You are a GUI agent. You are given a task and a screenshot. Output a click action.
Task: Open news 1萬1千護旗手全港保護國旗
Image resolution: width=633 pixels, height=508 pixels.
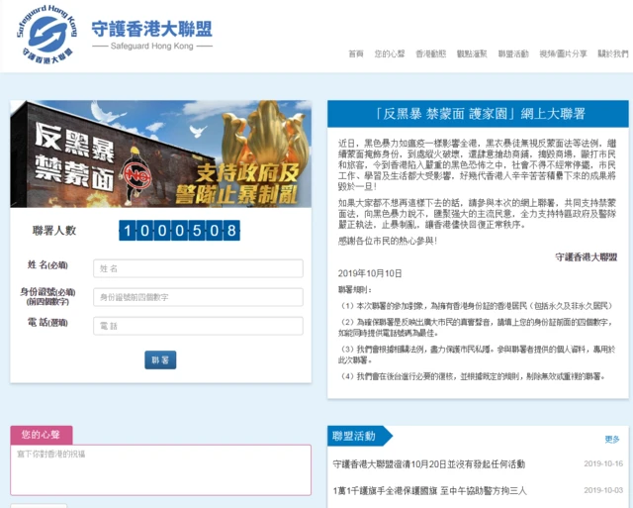point(429,490)
